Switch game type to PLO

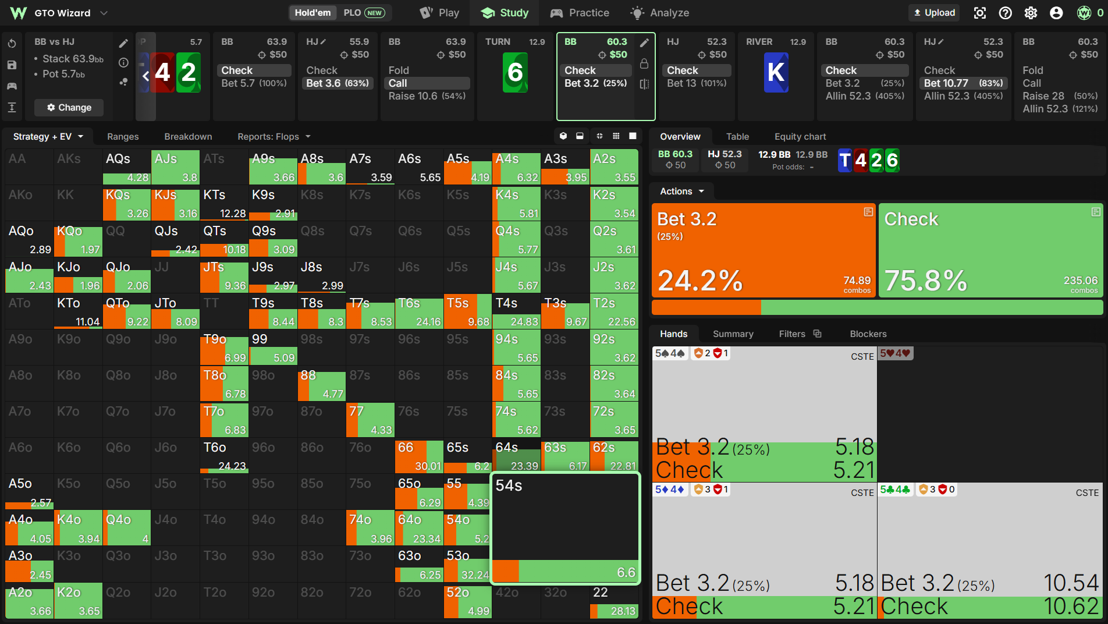(364, 13)
